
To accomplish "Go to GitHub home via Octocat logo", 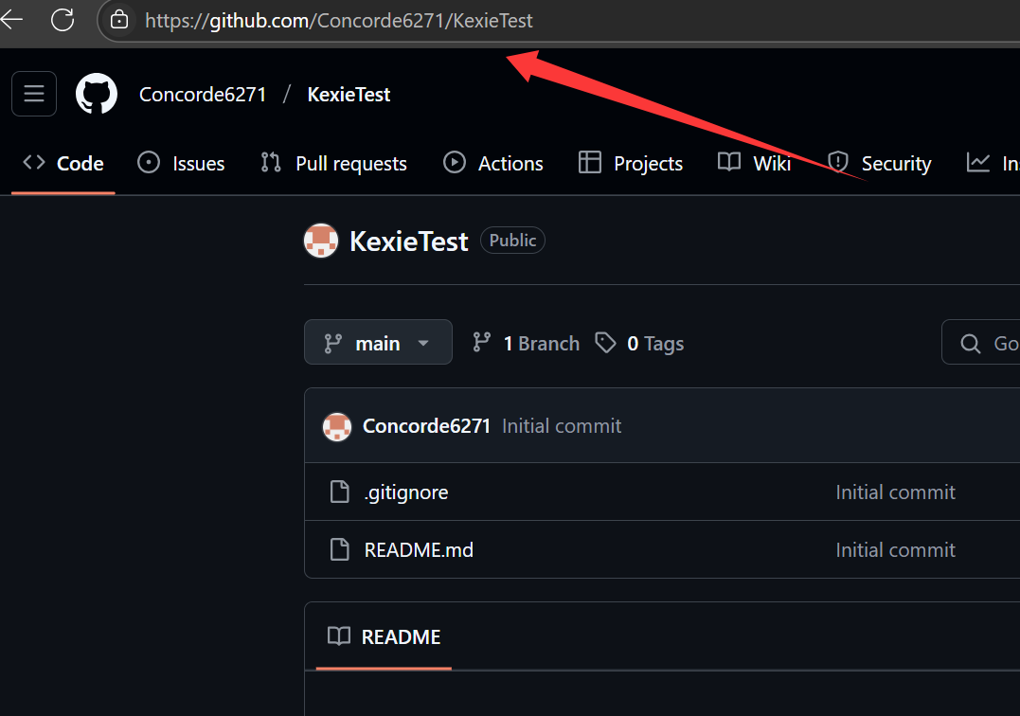I will [97, 94].
